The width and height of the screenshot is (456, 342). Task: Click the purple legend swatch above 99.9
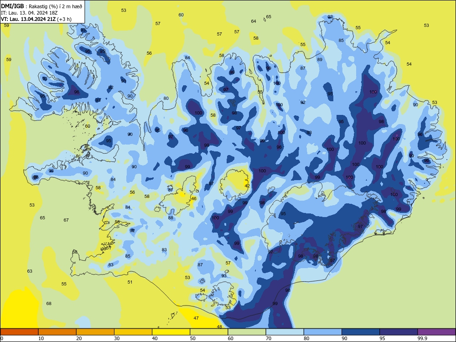click(x=436, y=332)
